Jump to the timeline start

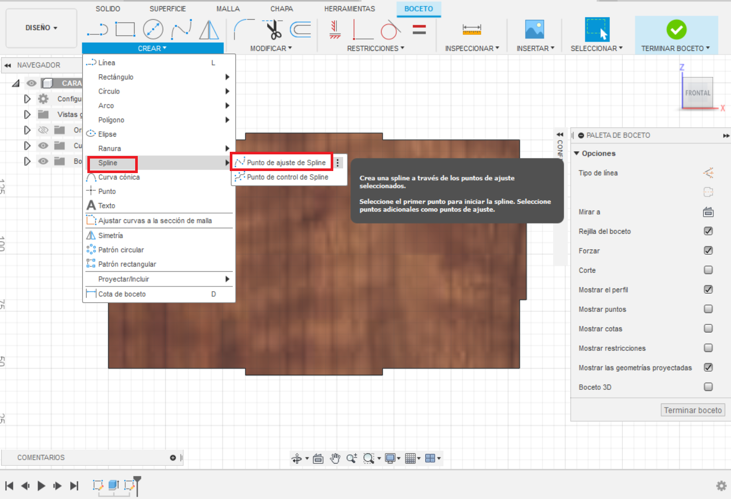click(x=9, y=485)
